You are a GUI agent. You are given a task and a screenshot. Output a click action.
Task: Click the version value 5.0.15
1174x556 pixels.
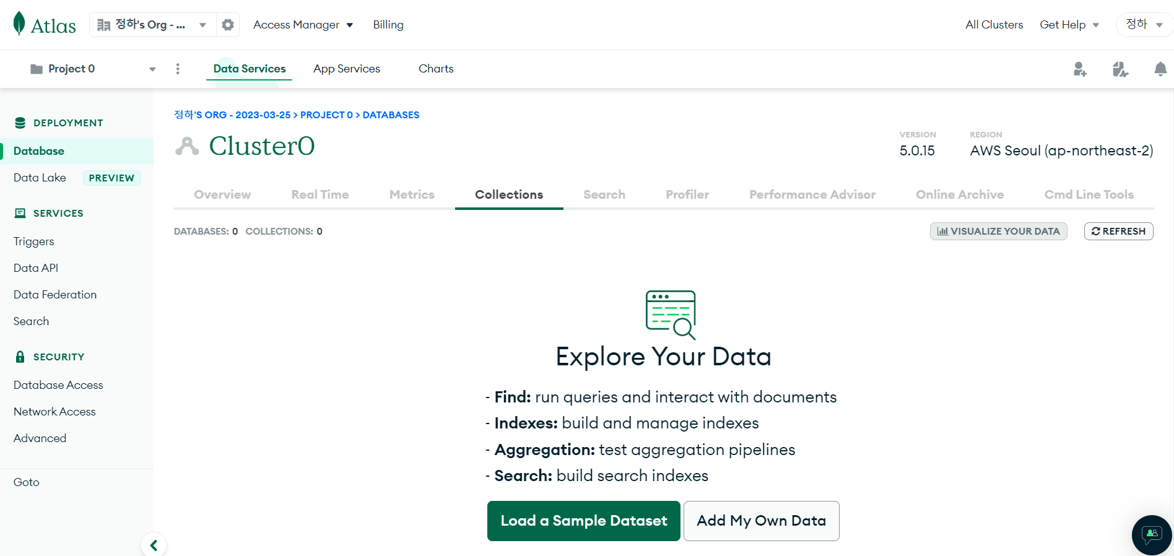point(917,150)
